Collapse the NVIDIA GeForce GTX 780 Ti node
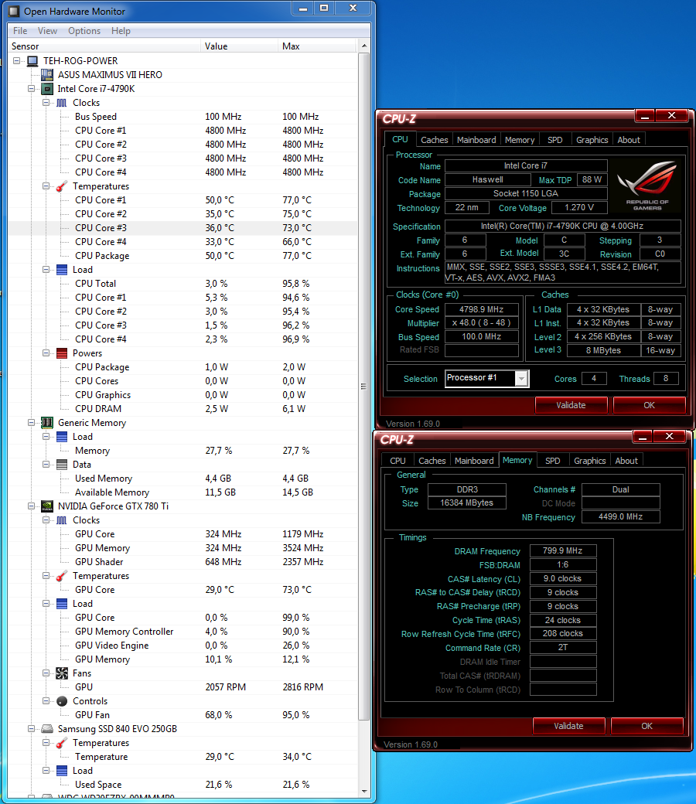 coord(31,506)
